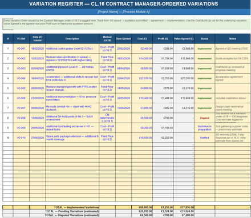
Task: Click the 'Date VO Issued' column header
Action: (x=38, y=39)
